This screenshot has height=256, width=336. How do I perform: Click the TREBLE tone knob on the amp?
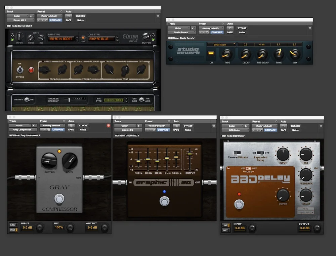(x=109, y=70)
